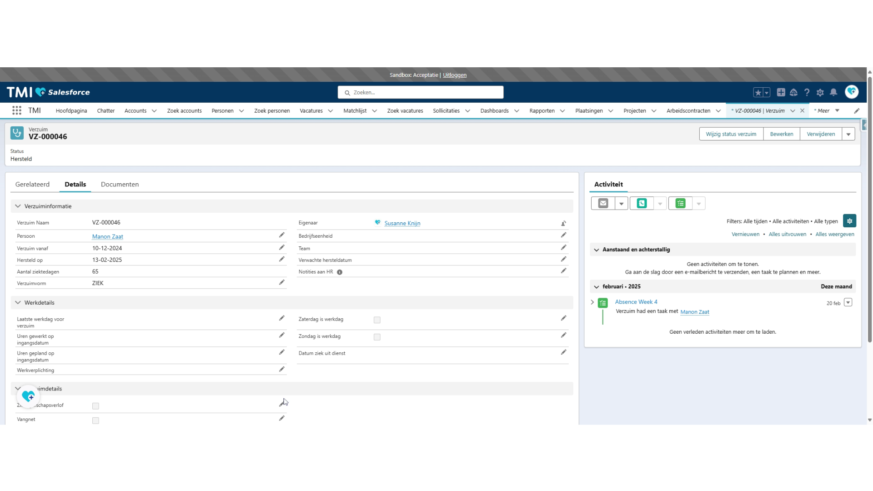Collapse the Verzuiminformatie section

coord(18,206)
